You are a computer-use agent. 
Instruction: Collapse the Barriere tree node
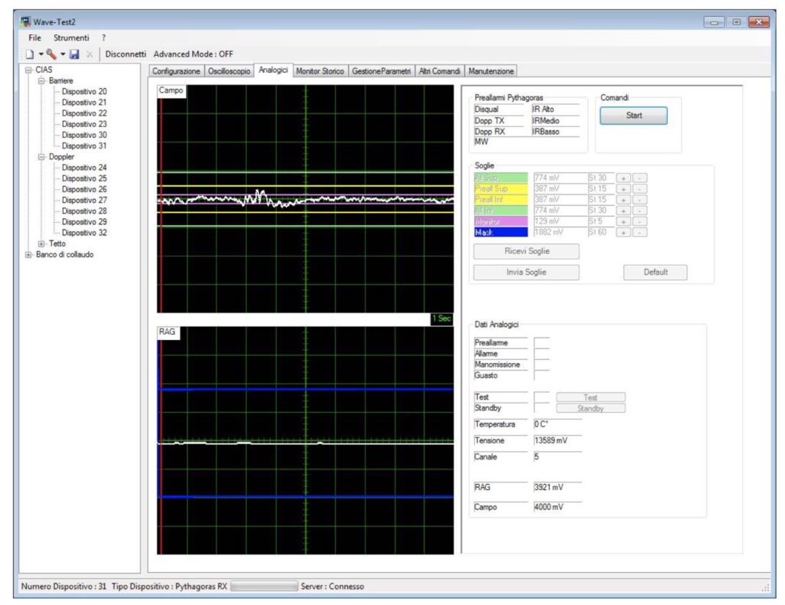(41, 80)
